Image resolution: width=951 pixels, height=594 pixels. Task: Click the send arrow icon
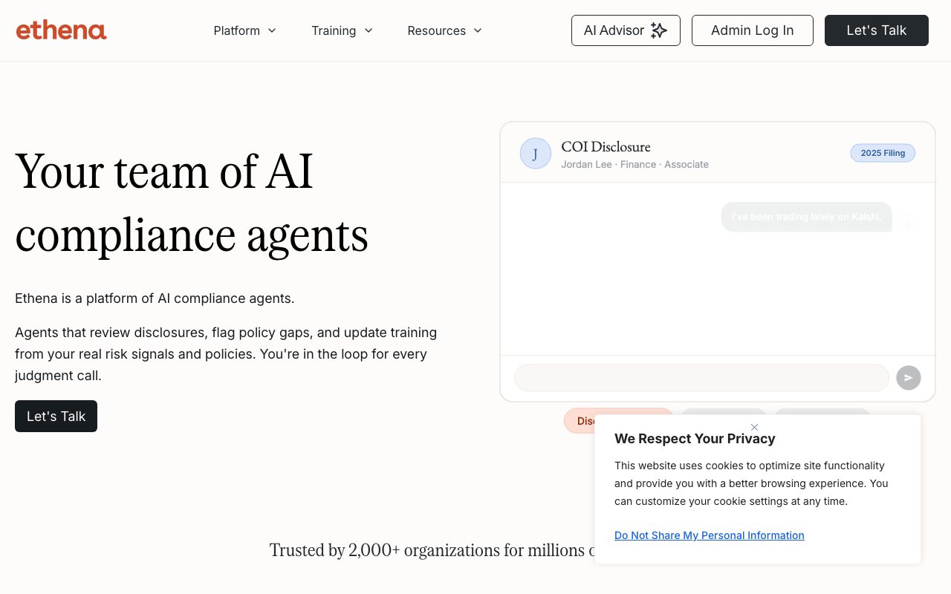tap(909, 378)
